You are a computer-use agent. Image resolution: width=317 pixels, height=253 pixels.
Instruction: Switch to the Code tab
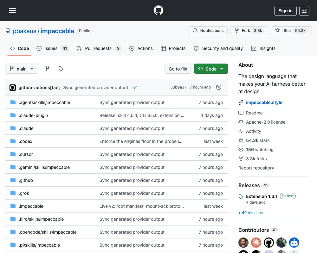tap(19, 48)
